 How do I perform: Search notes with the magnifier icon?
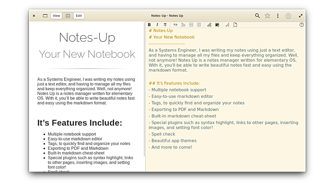[x=257, y=16]
